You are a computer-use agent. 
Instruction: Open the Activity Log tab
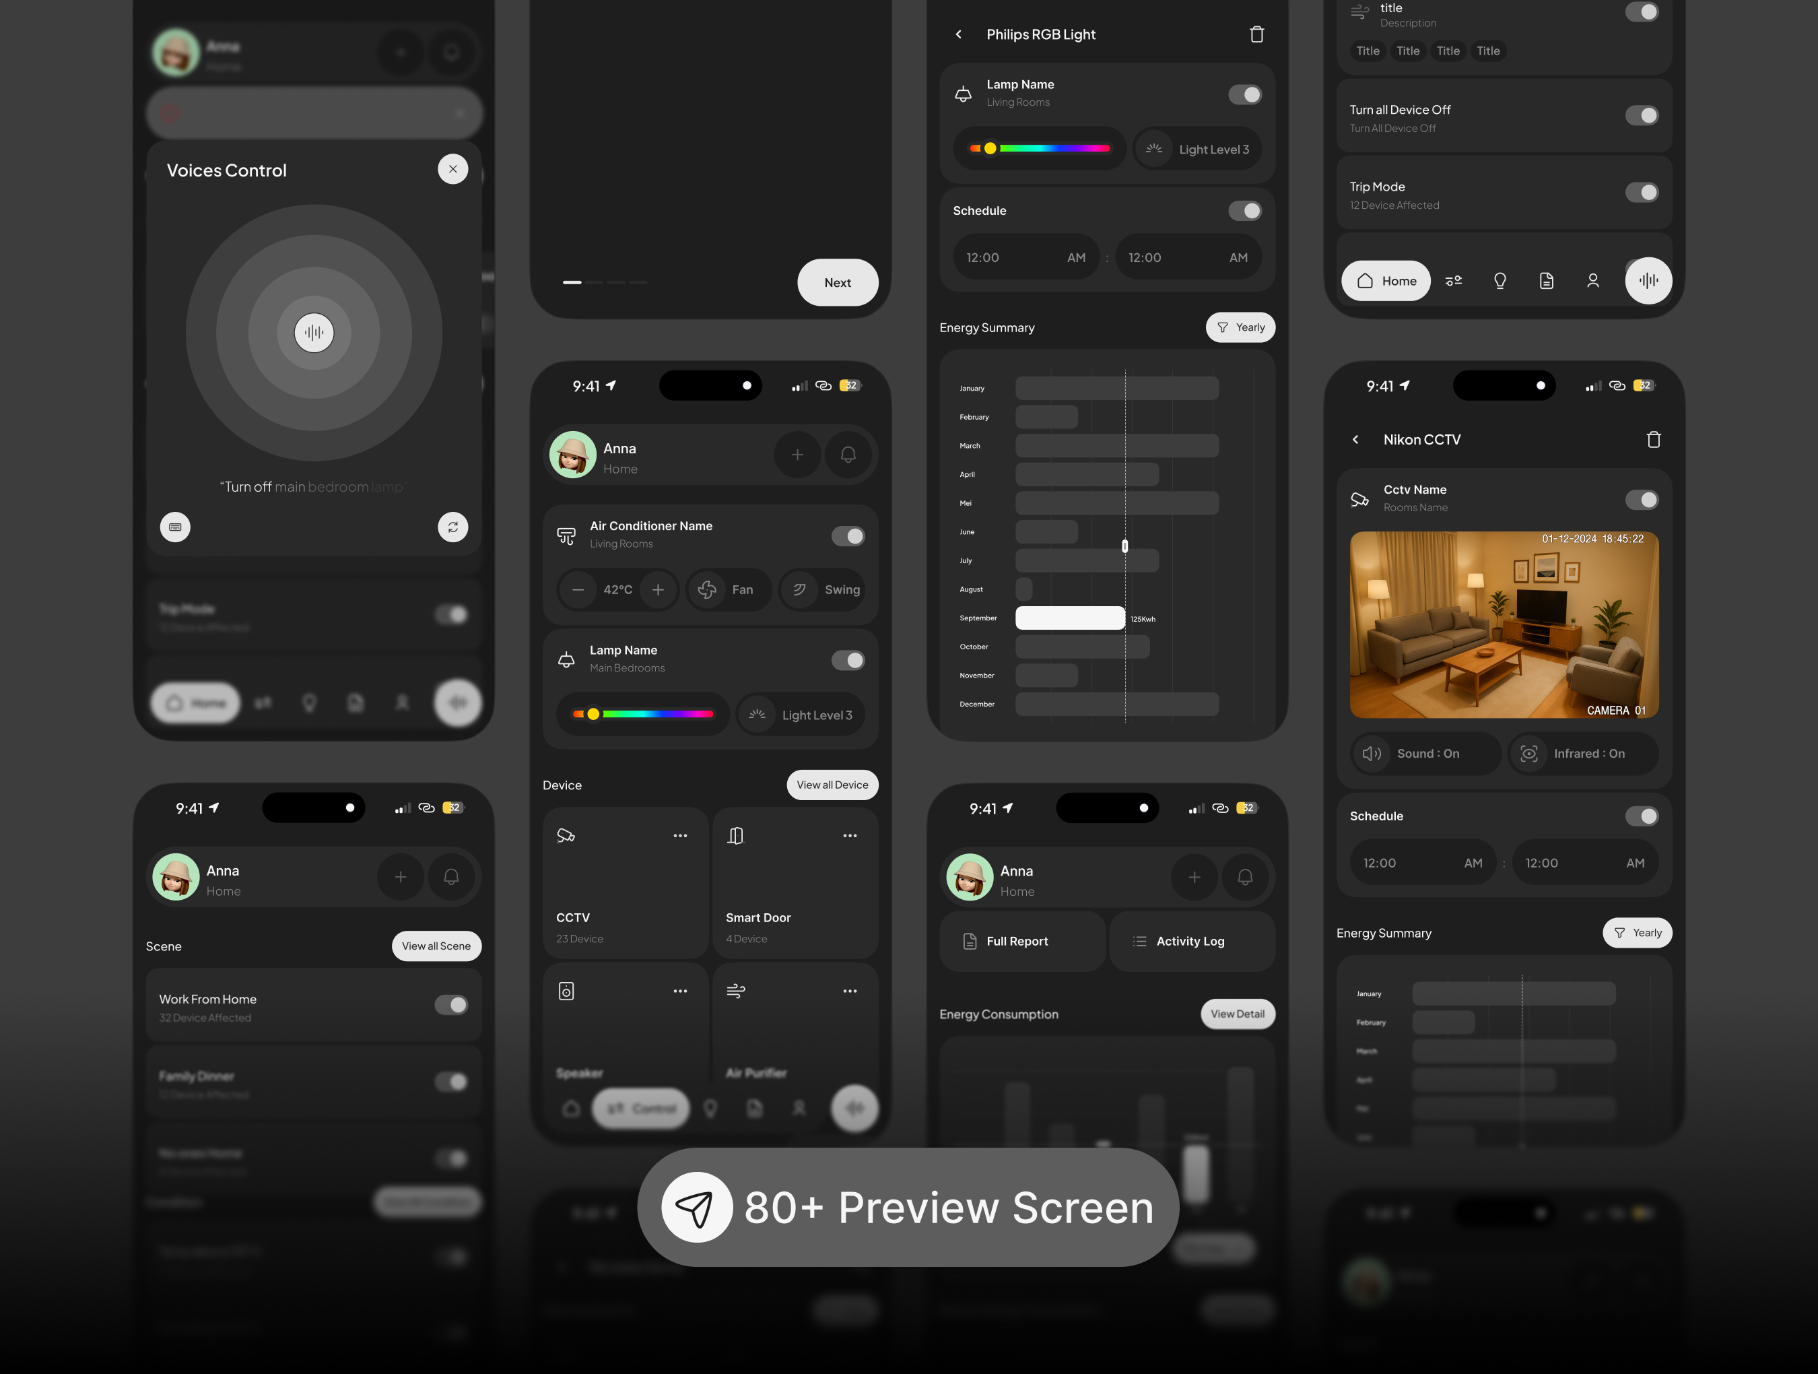coord(1191,942)
